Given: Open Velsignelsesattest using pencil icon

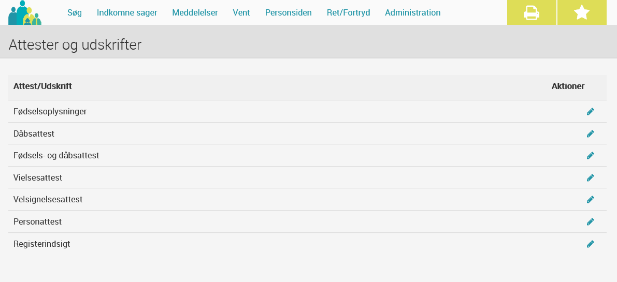Looking at the screenshot, I should pos(590,200).
